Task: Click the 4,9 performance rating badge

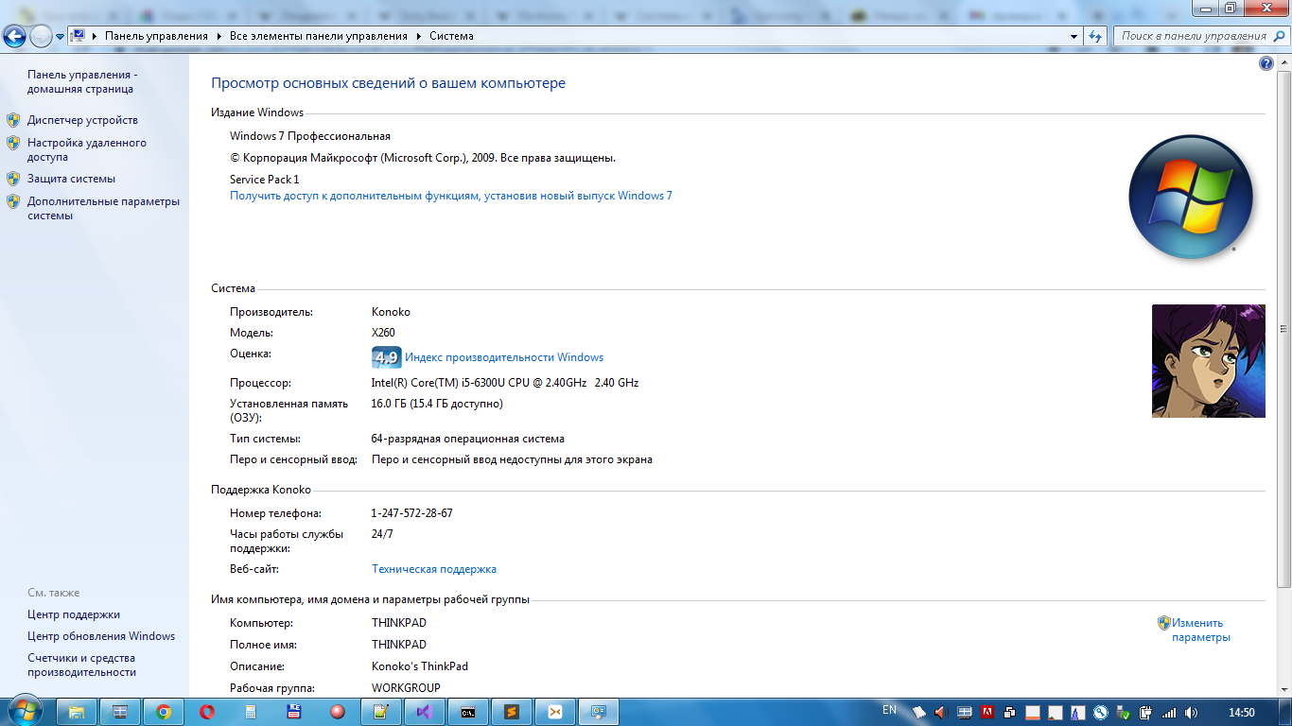Action: (x=386, y=357)
